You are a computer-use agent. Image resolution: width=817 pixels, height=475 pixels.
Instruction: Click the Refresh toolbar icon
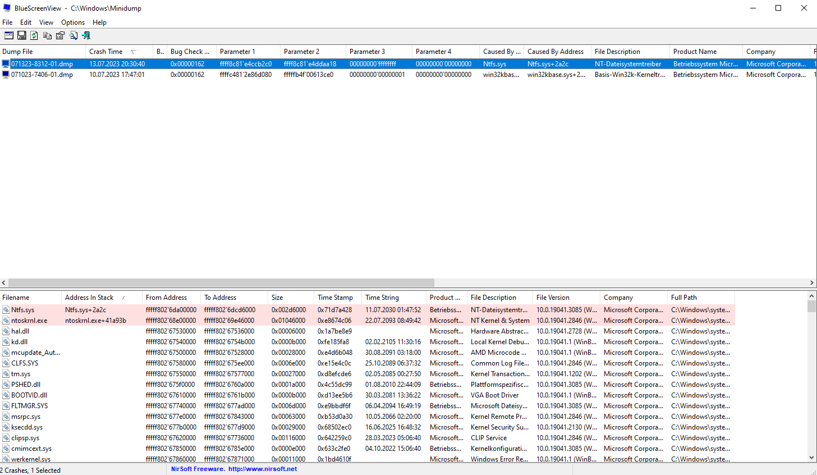pos(34,35)
